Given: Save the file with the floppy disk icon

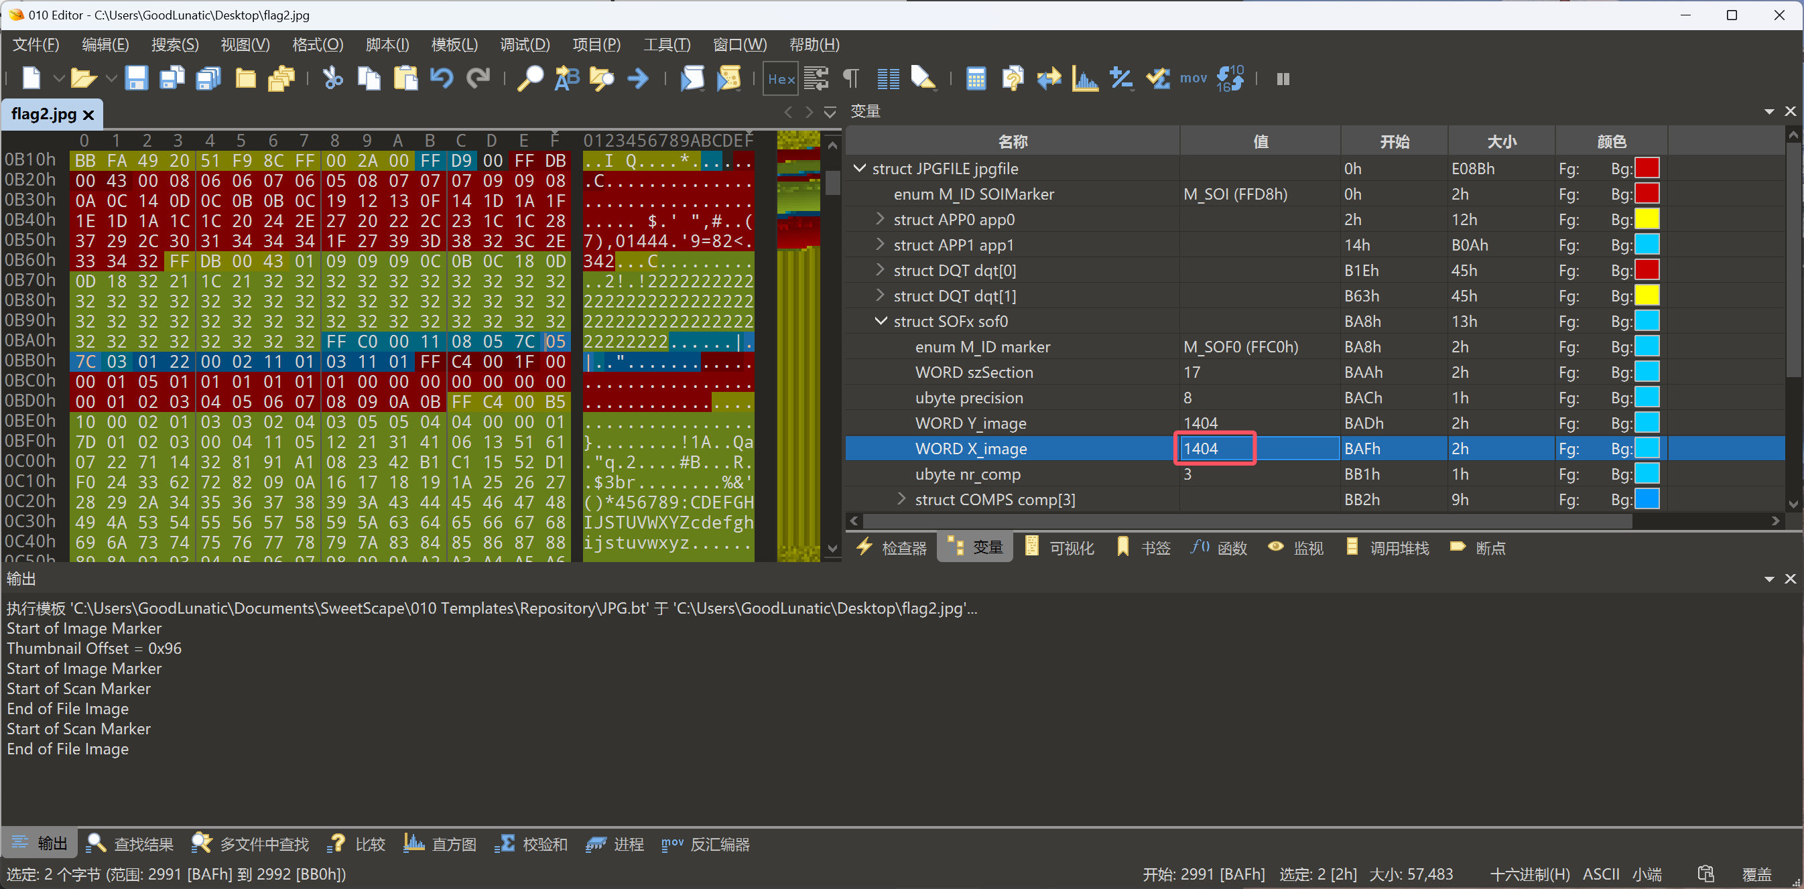Looking at the screenshot, I should point(136,78).
